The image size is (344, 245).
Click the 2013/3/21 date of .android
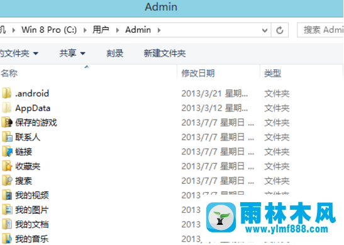pos(214,94)
